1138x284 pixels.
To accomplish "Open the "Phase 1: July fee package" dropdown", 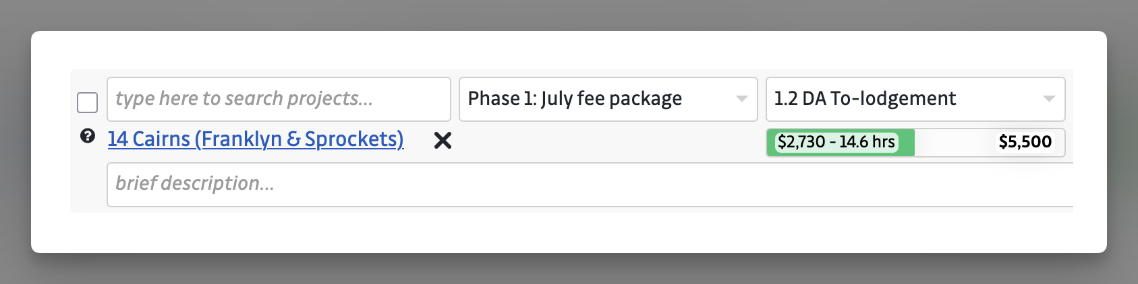I will point(607,99).
